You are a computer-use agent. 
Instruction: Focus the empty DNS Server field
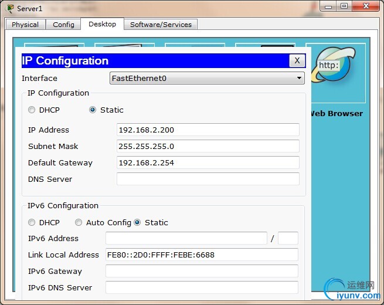tap(208, 179)
